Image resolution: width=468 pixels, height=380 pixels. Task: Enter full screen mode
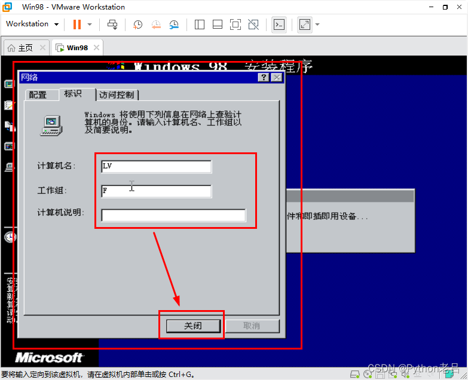[x=235, y=24]
